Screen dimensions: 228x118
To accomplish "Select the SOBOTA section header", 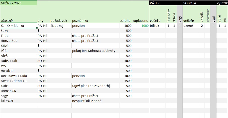I will tap(190, 3).
